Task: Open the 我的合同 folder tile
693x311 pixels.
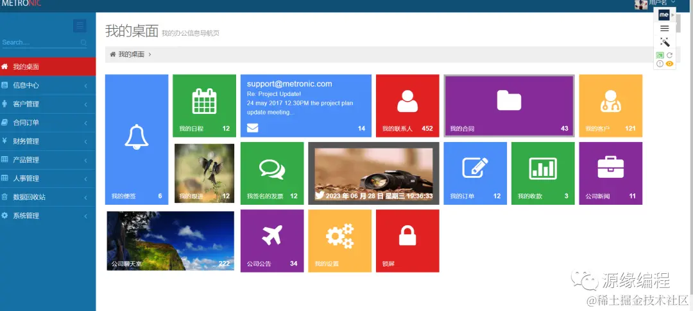Action: click(x=509, y=106)
